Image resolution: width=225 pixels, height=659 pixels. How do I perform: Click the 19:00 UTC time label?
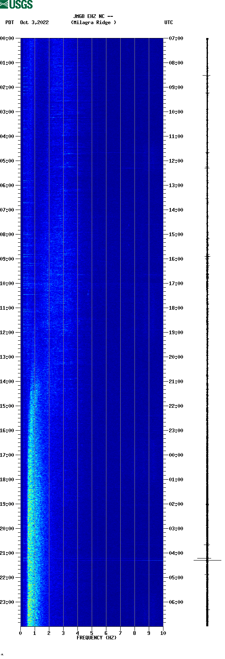point(176,333)
